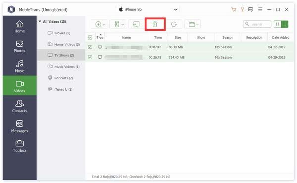The image size is (297, 183).
Task: Click the 86.39 MB size cell
Action: pos(176,47)
